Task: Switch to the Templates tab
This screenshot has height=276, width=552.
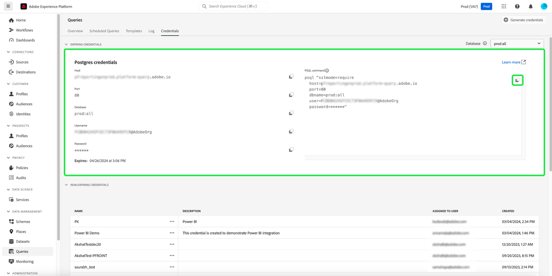Action: pos(134,31)
